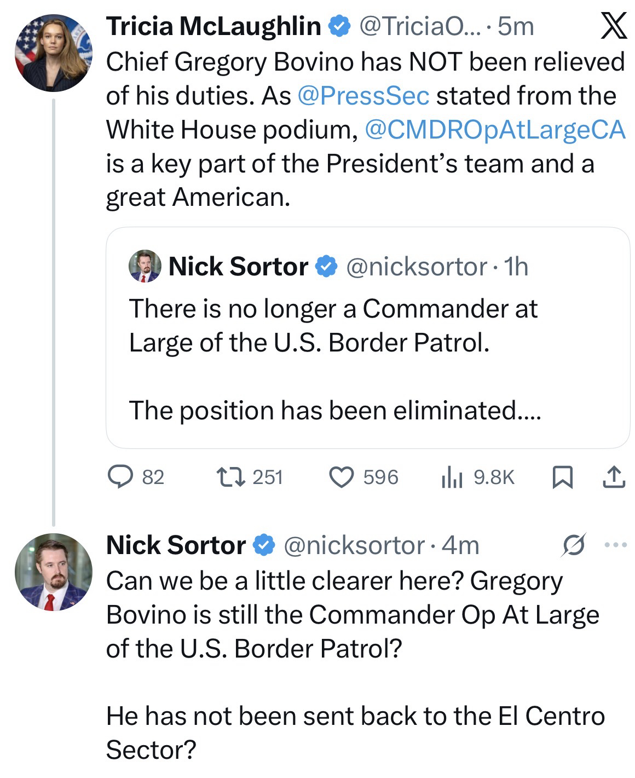The width and height of the screenshot is (635, 778).
Task: Click the 5m timestamp on Tricia's post
Action: tap(516, 26)
